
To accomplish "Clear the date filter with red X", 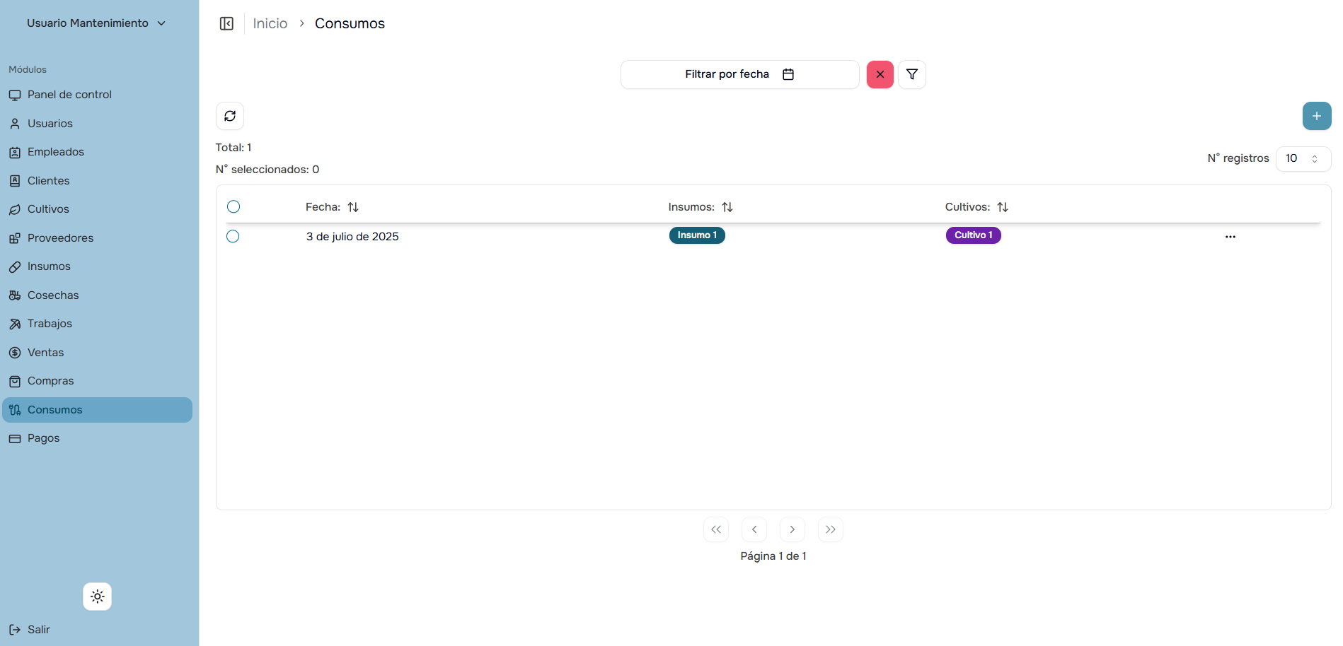I will point(880,74).
